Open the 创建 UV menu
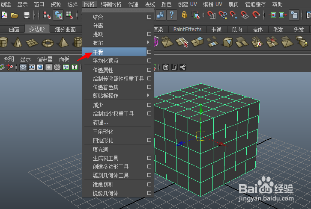The height and width of the screenshot is (209, 311). pos(188,4)
